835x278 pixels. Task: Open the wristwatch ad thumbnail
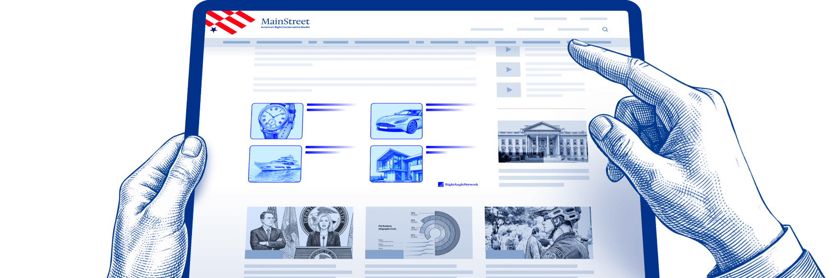[x=277, y=121]
